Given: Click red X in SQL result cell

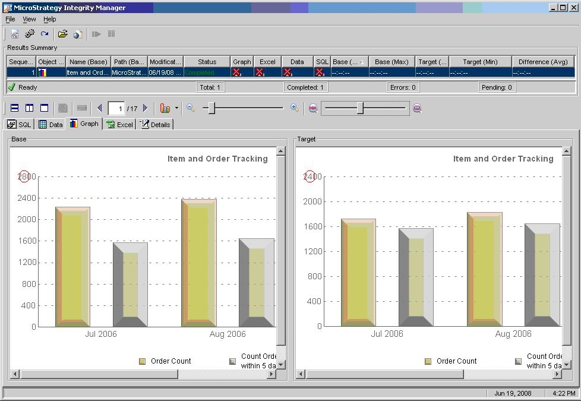Looking at the screenshot, I should tap(320, 72).
